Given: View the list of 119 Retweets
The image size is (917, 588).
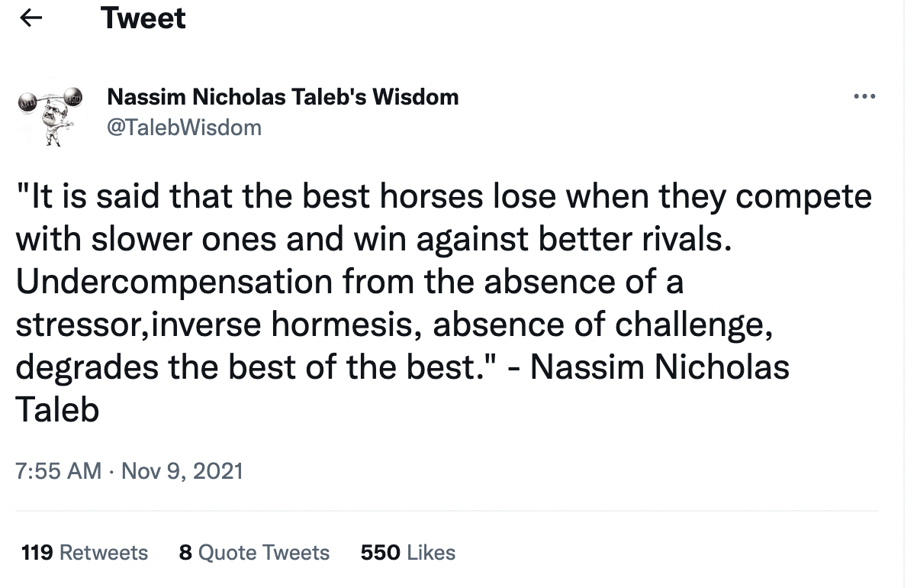Looking at the screenshot, I should (85, 552).
